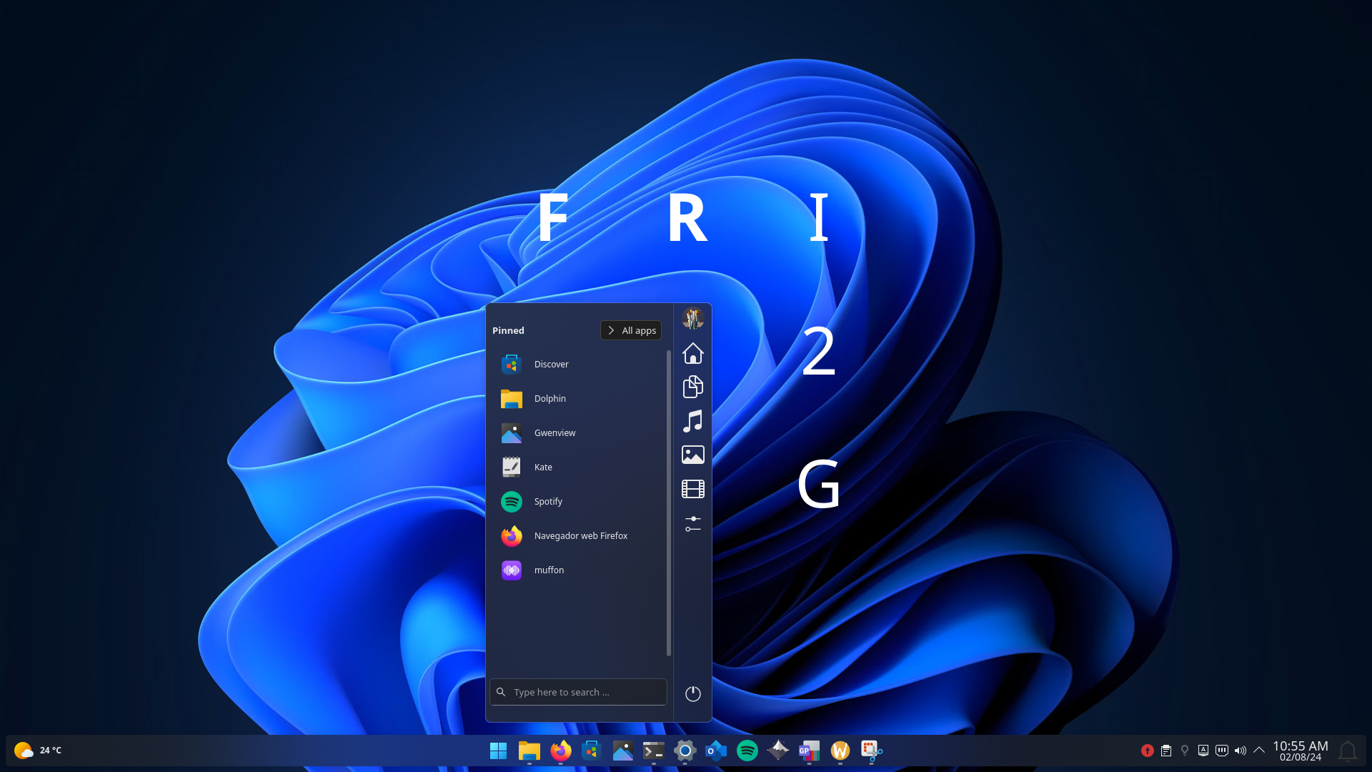Open Spotify from the taskbar
This screenshot has width=1372, height=772.
coord(747,751)
